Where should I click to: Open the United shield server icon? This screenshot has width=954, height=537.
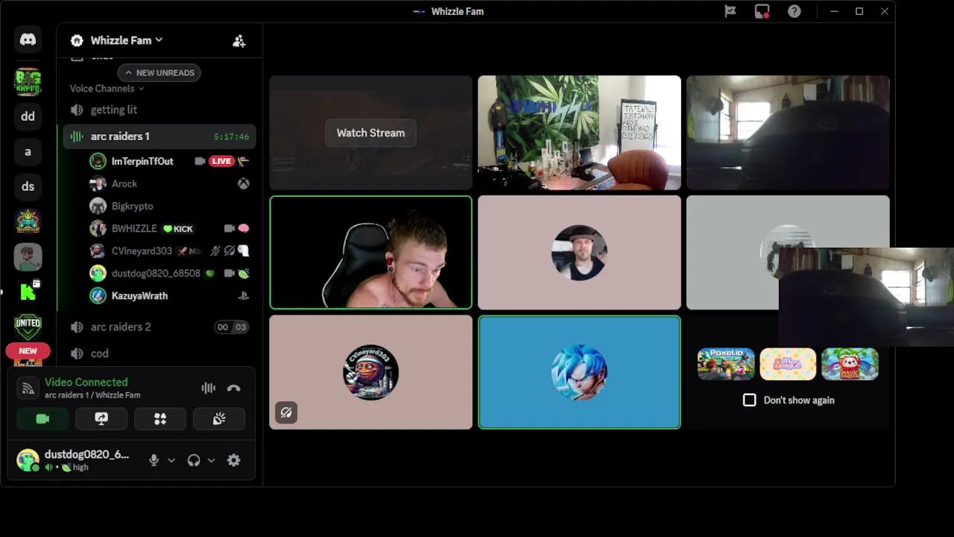28,326
